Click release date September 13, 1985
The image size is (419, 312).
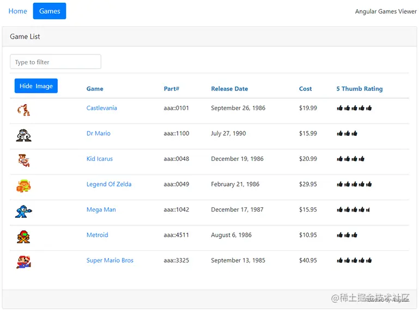pyautogui.click(x=238, y=260)
